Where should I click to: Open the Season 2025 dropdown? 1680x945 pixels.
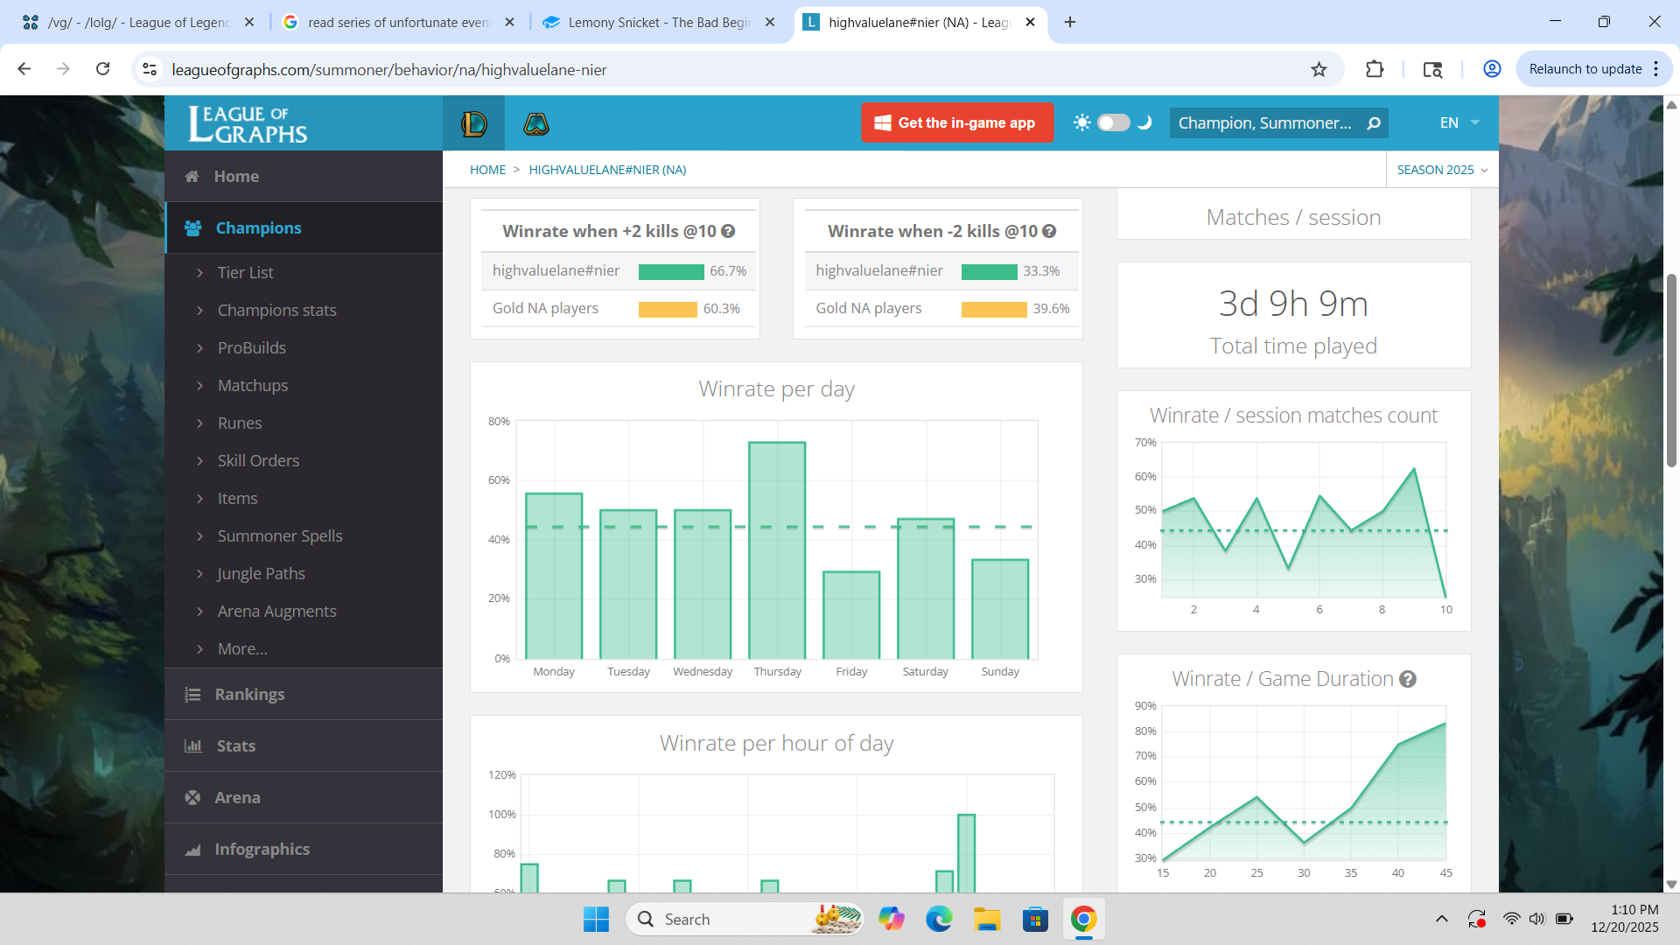tap(1441, 170)
